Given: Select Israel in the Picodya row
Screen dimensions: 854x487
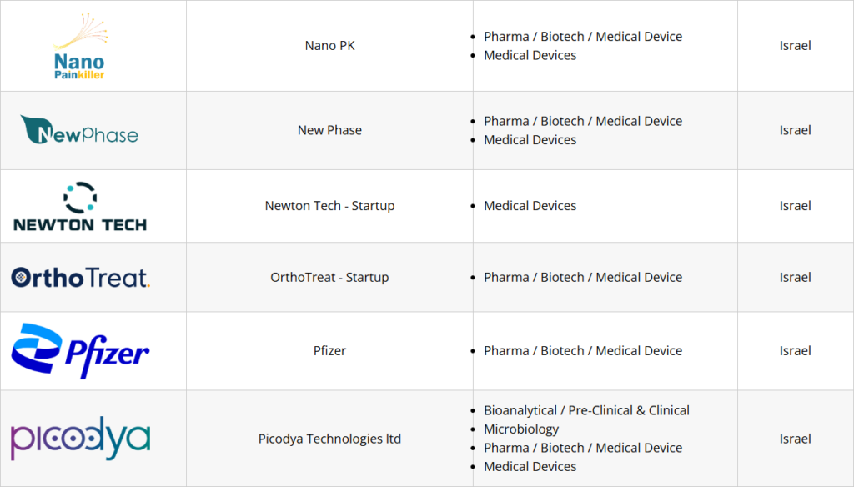Looking at the screenshot, I should click(795, 439).
